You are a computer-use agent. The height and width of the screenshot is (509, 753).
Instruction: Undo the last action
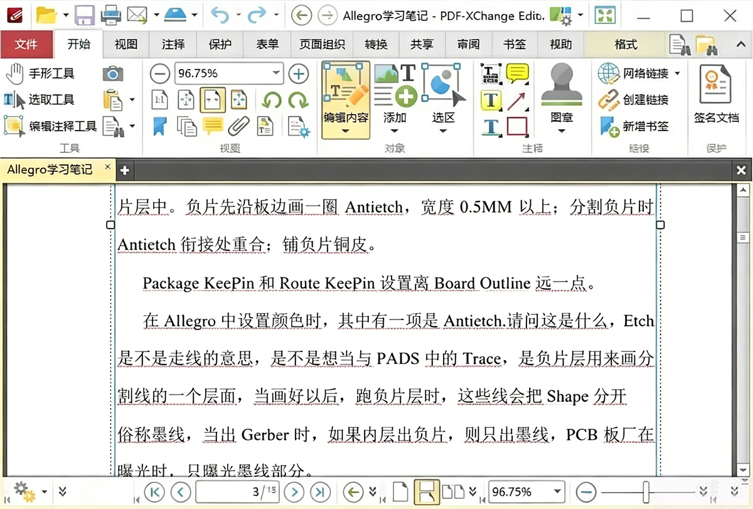coord(220,14)
